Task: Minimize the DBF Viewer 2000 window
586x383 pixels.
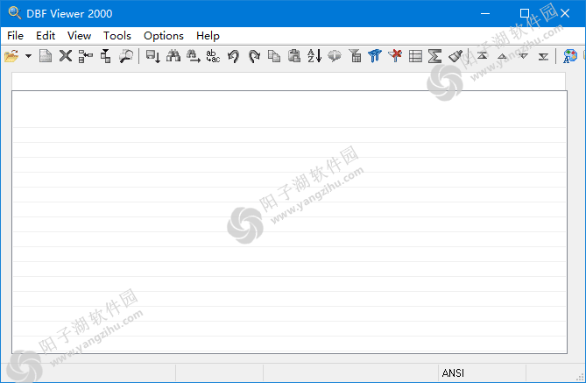Action: pos(485,13)
